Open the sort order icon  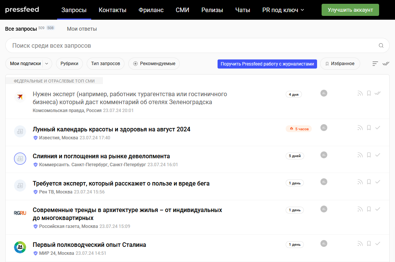point(375,64)
